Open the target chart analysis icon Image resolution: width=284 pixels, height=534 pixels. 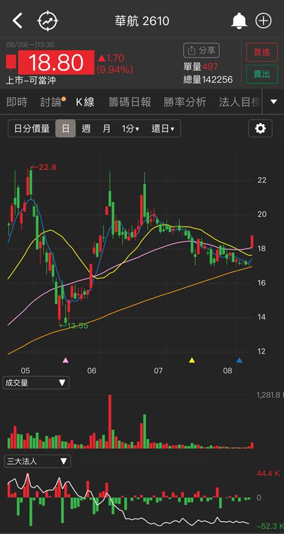pos(48,21)
